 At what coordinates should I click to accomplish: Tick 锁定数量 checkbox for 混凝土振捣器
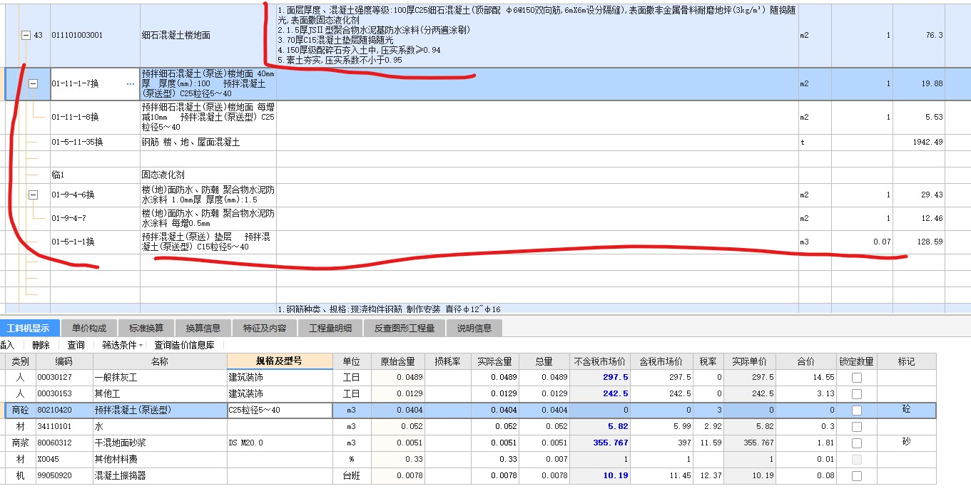coord(856,476)
